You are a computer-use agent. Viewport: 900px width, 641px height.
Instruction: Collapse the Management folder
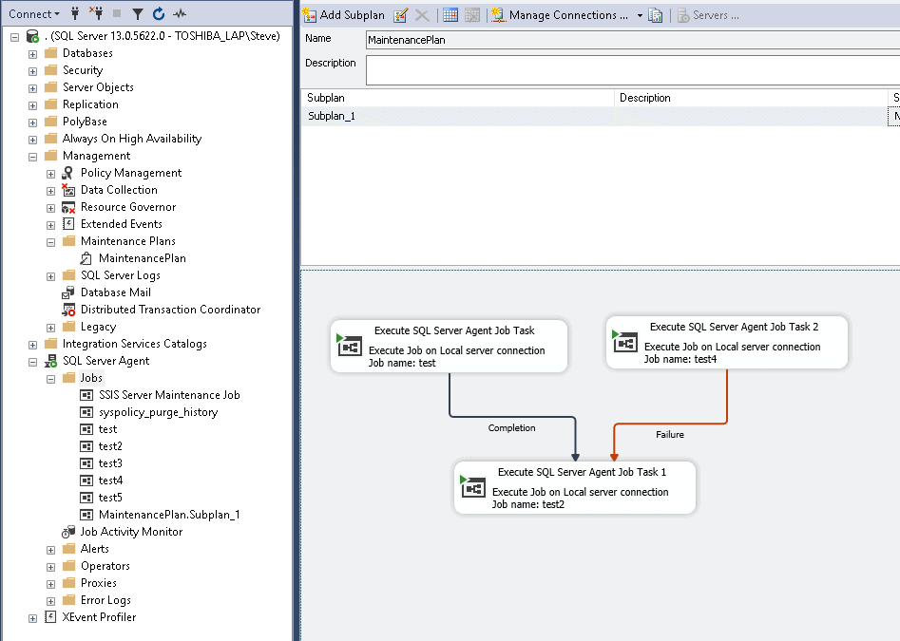coord(32,157)
